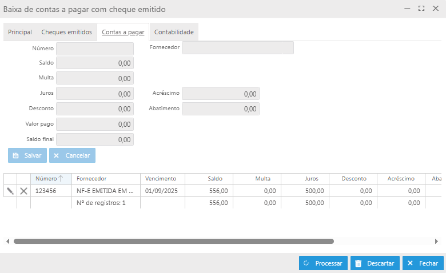Click into the Valor pago field
The height and width of the screenshot is (273, 446).
[x=95, y=124]
